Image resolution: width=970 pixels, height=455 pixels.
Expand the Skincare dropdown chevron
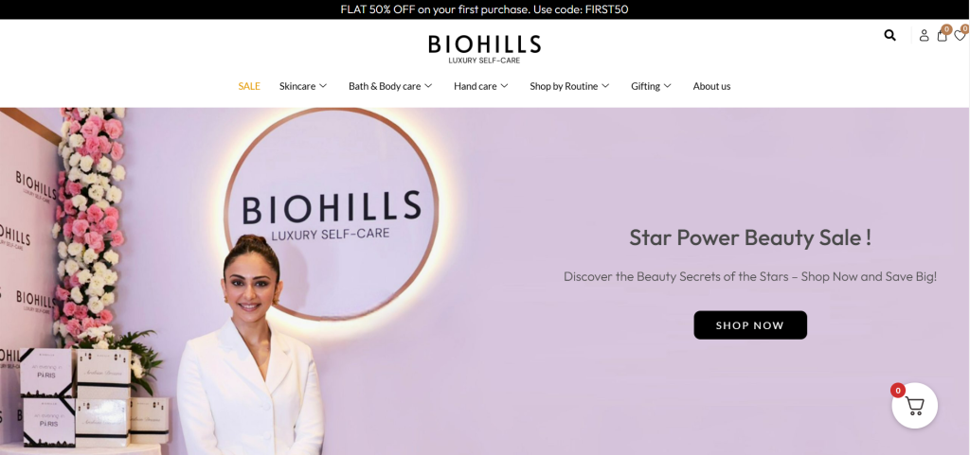click(x=323, y=86)
